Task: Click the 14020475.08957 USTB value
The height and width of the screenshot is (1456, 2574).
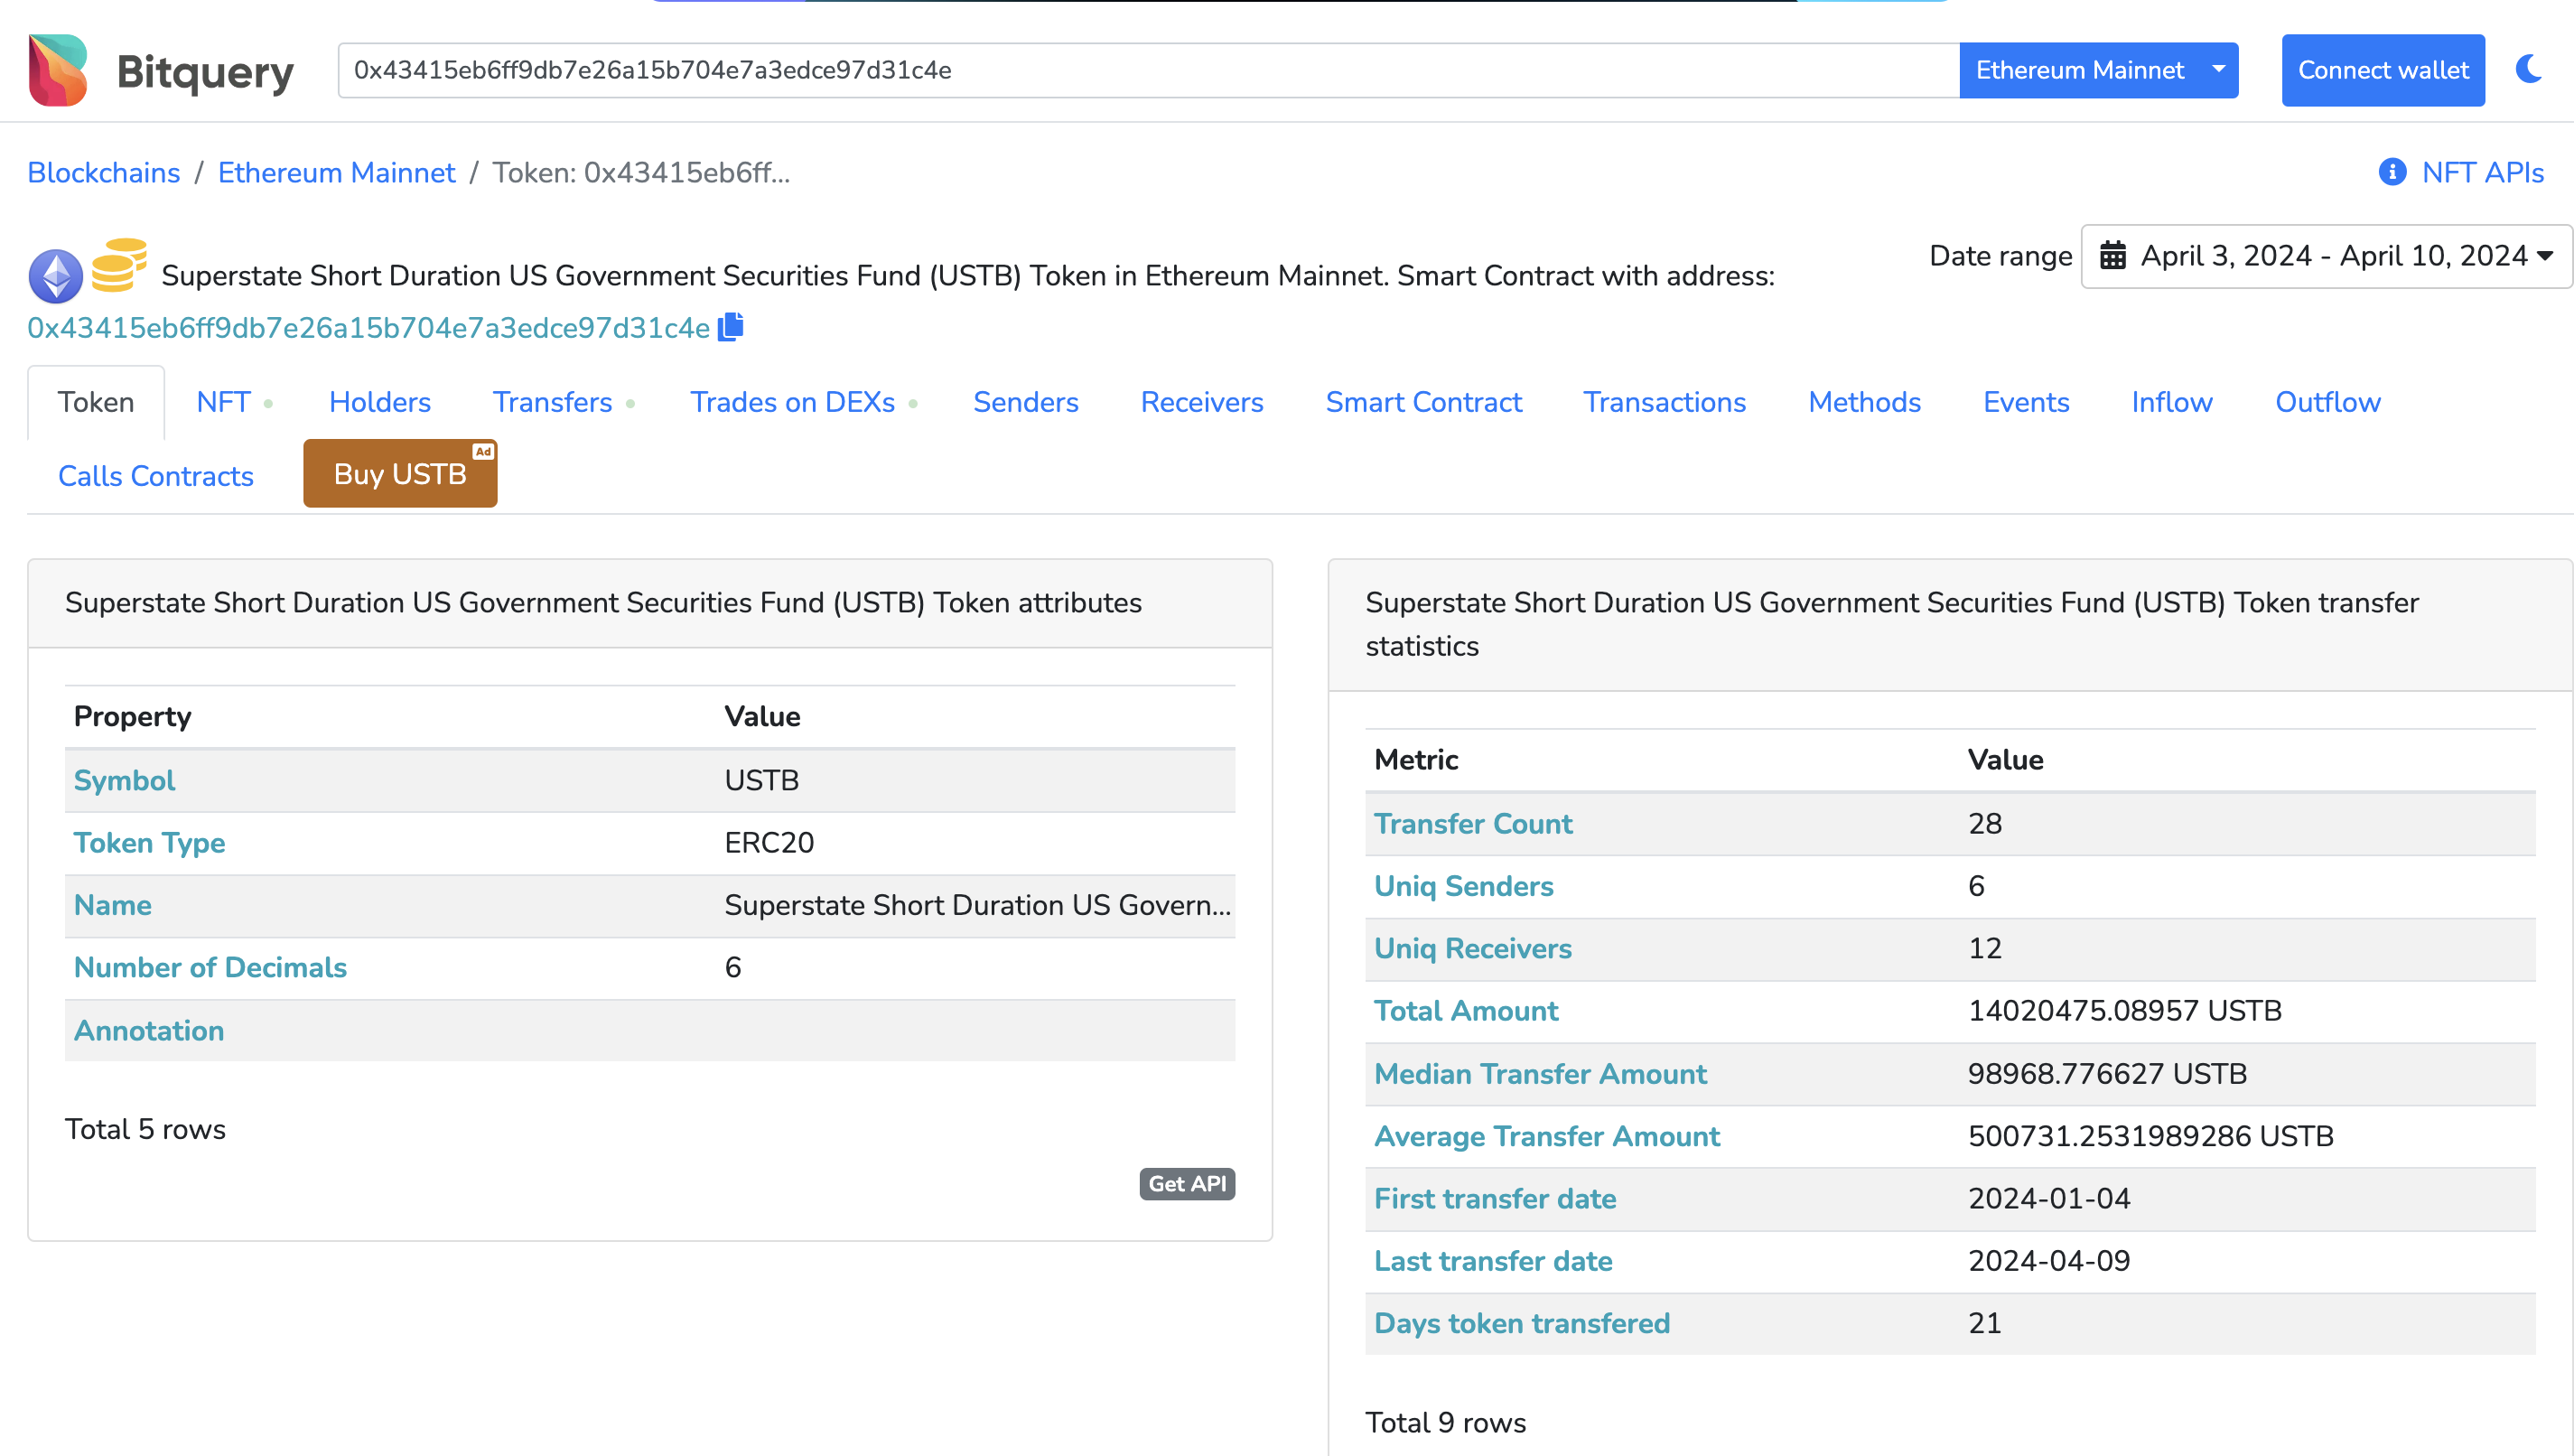Action: click(2124, 1011)
